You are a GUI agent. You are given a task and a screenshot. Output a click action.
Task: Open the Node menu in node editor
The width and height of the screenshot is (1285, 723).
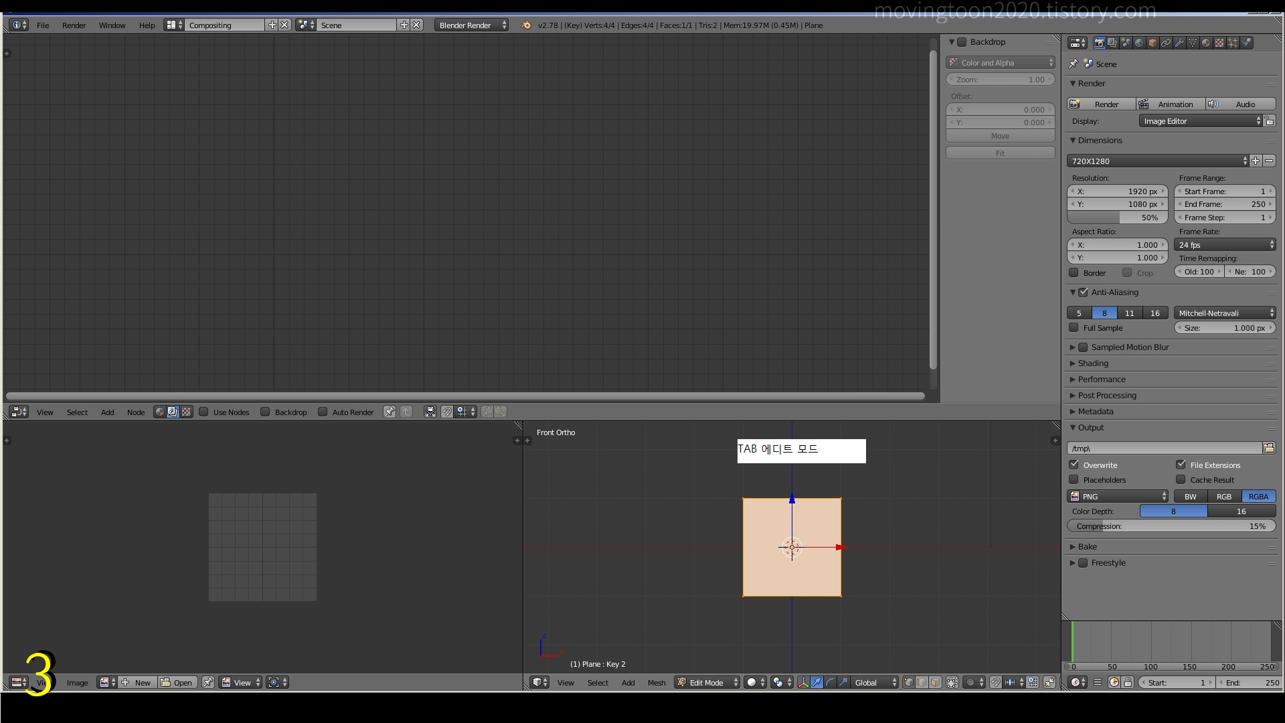136,412
